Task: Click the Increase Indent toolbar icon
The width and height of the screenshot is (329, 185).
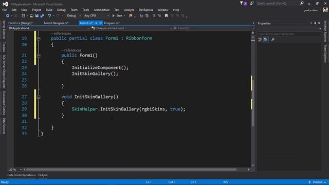Action: [159, 16]
